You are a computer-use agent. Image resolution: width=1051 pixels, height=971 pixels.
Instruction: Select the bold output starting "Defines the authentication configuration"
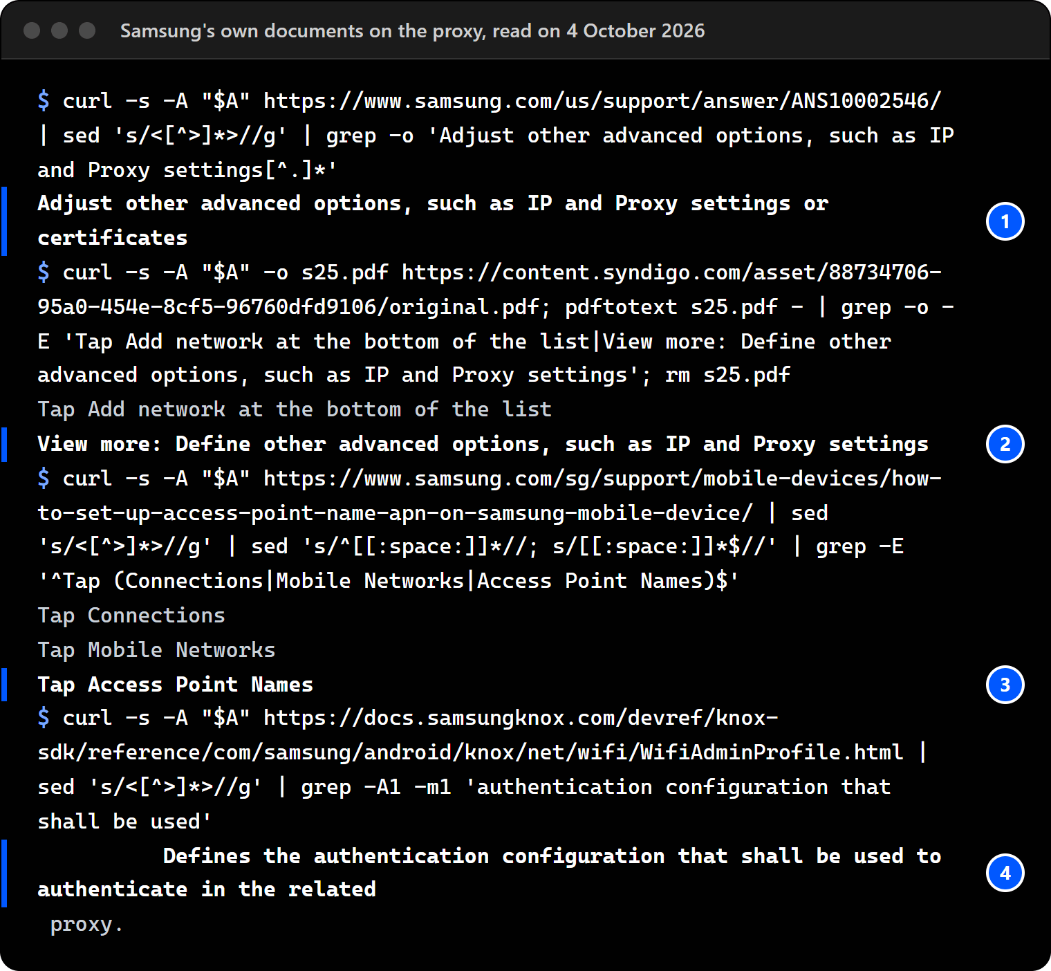[552, 856]
